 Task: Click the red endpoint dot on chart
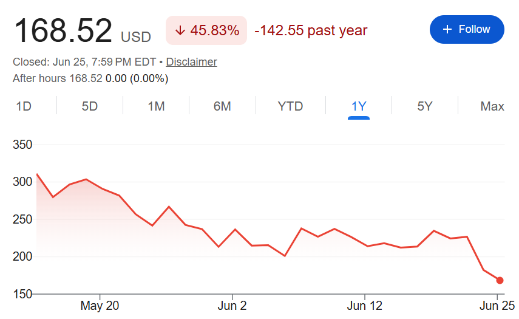[x=500, y=281]
